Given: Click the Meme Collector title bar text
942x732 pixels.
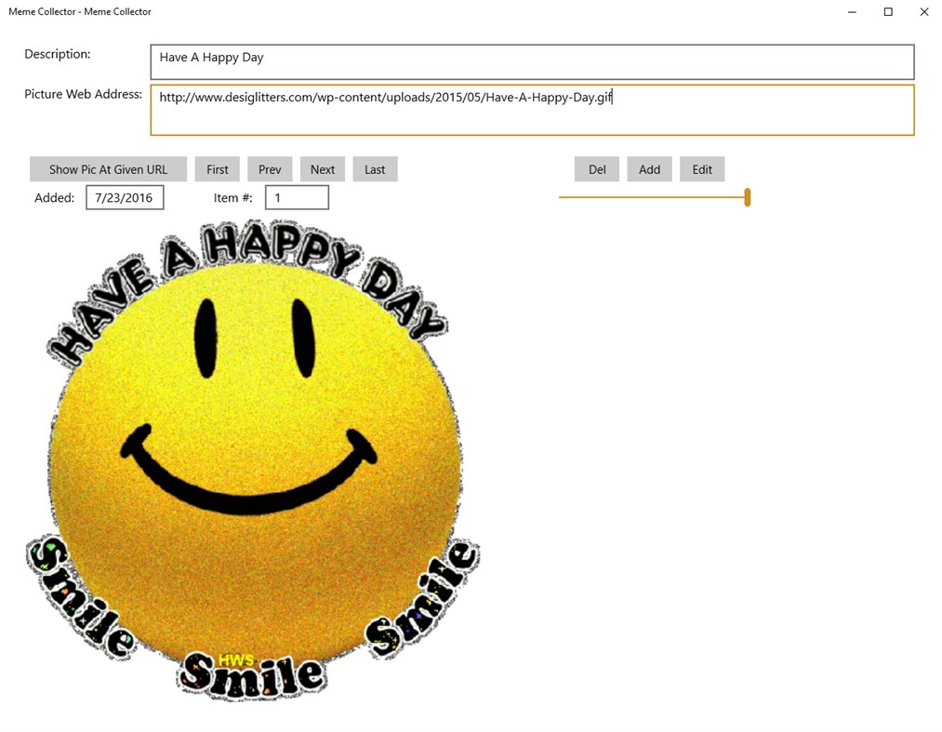Looking at the screenshot, I should click(79, 11).
